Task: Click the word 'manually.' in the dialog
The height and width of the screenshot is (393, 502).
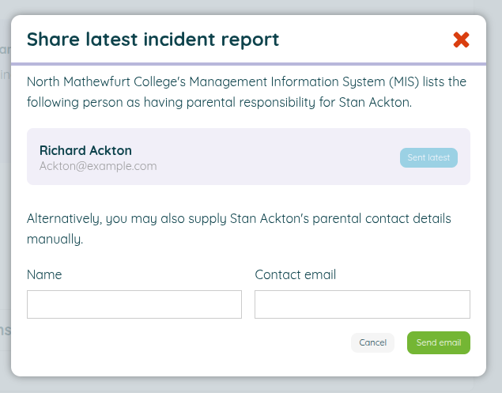Action: pyautogui.click(x=55, y=237)
